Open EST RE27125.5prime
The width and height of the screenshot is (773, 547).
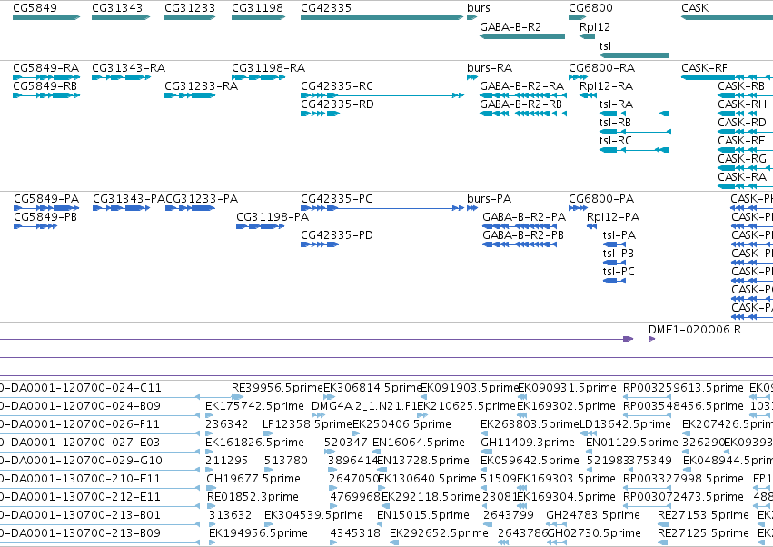(703, 533)
